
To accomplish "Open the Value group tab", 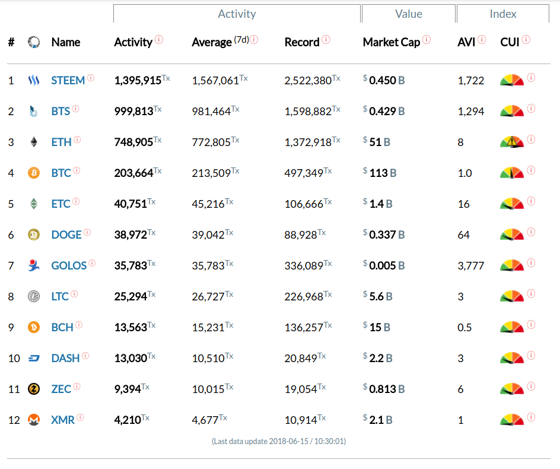I will coord(409,14).
